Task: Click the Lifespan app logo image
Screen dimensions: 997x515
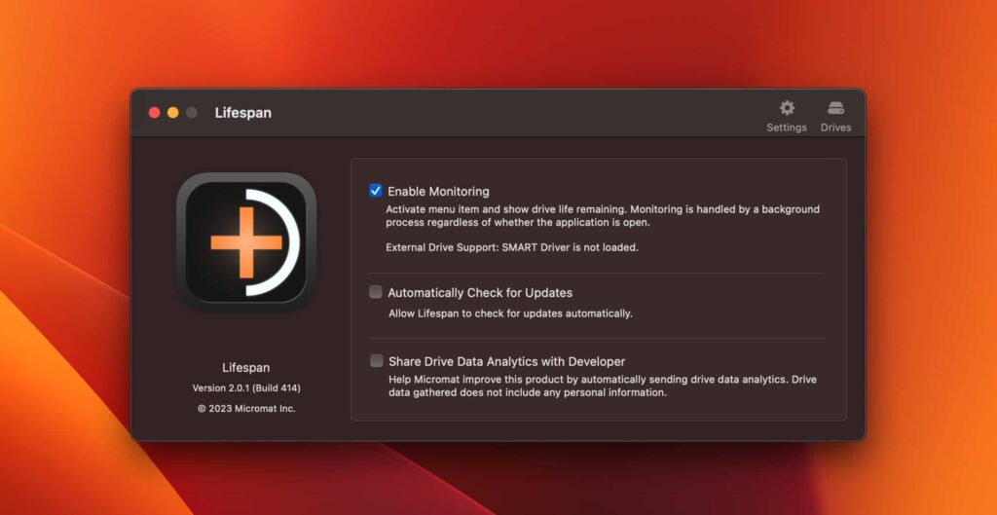Action: pos(246,241)
